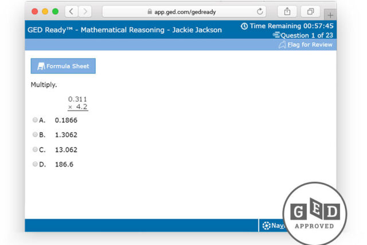Click the clock icon beside Time Remaining
This screenshot has width=367, height=245.
(244, 26)
